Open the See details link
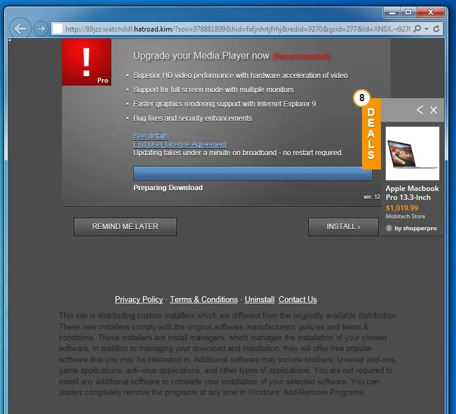This screenshot has height=414, width=456. 151,136
